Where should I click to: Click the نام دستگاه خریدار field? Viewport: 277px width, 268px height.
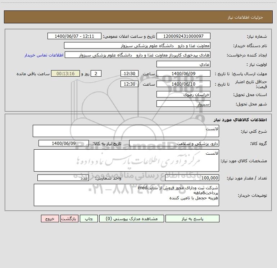(137, 45)
